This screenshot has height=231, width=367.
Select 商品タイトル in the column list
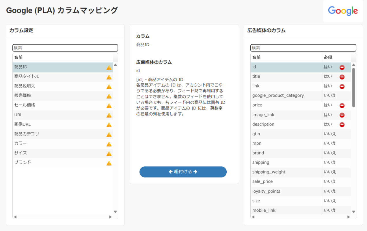pos(63,77)
